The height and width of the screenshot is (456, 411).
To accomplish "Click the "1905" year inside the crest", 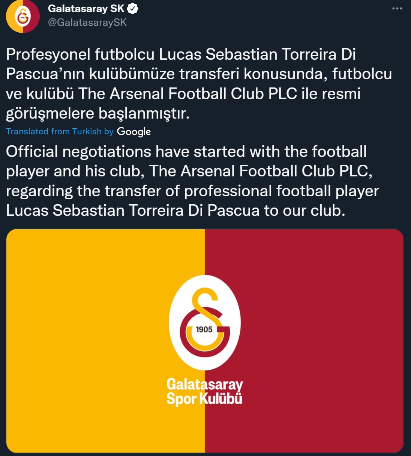I will pyautogui.click(x=204, y=330).
